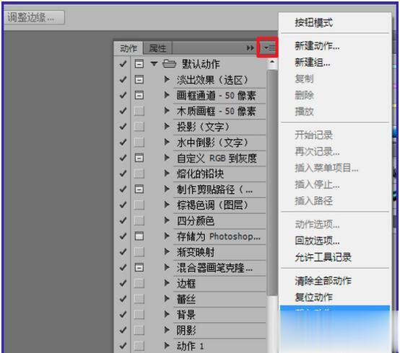
Task: Open the Actions panel flyout menu icon
Action: [x=269, y=48]
